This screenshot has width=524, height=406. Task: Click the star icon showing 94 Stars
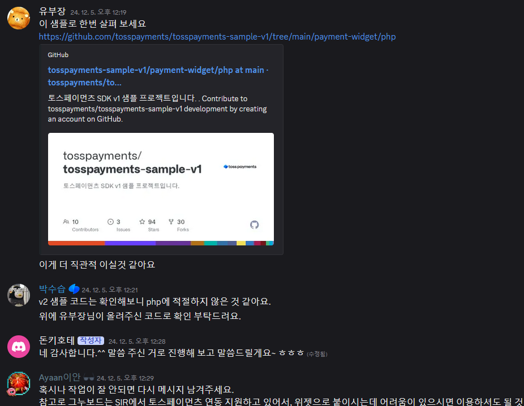point(142,222)
